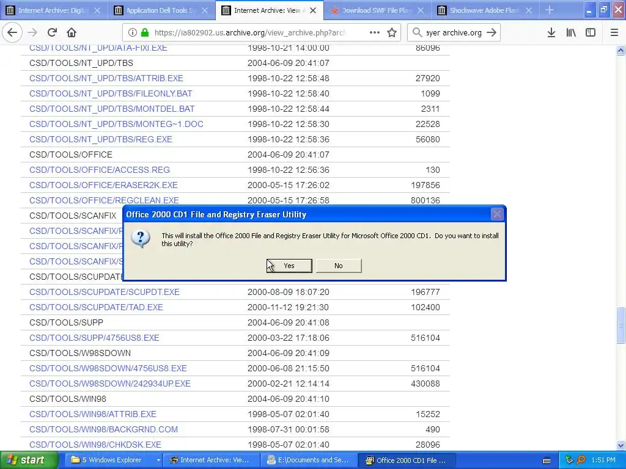
Task: Click the CSD/TOOLS/WIN98 folder row text
Action: [67, 399]
